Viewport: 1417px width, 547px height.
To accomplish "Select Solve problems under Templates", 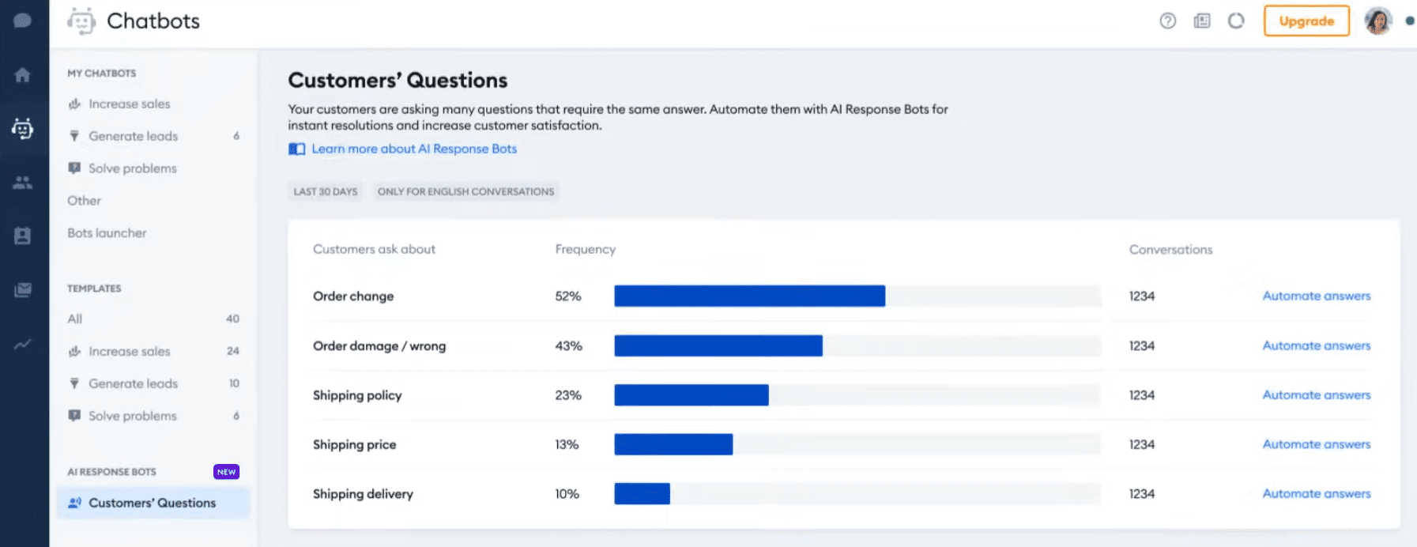I will (133, 416).
